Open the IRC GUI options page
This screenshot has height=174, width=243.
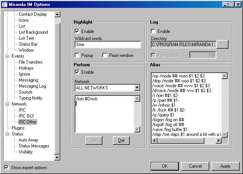coord(26,116)
